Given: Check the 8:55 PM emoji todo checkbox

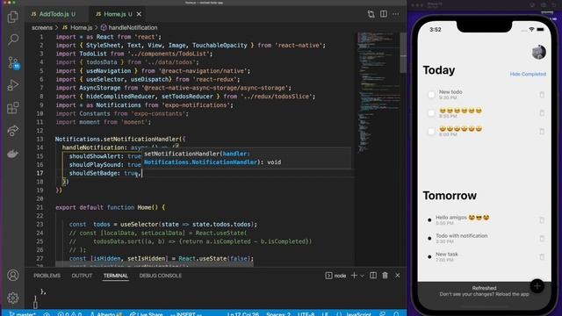Looking at the screenshot, I should coord(431,113).
